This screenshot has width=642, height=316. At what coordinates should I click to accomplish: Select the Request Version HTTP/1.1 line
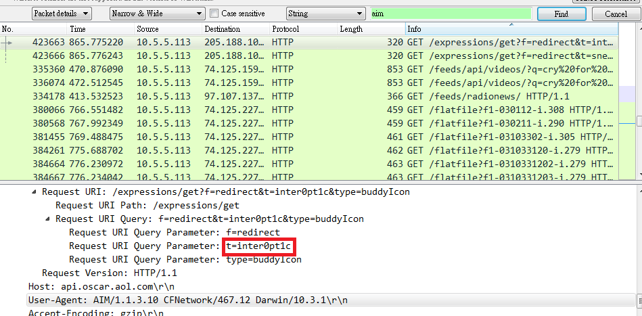pos(110,273)
